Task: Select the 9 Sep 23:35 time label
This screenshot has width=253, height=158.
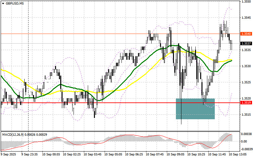Action: tap(29, 154)
